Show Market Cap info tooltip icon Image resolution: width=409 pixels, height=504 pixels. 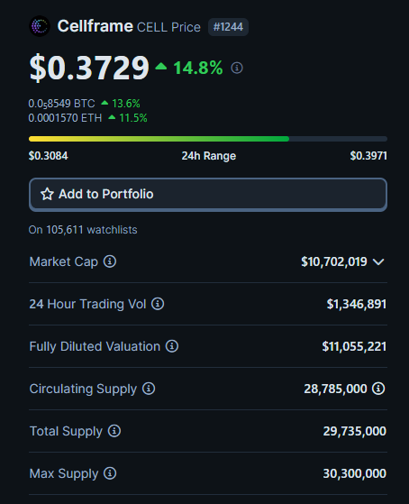point(110,261)
